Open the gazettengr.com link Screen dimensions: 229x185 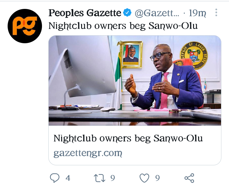pyautogui.click(x=88, y=153)
